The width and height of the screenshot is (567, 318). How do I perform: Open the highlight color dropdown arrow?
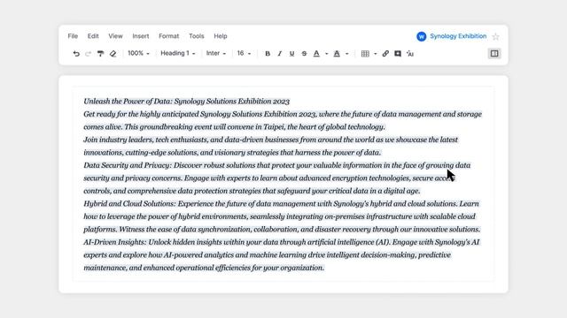click(346, 54)
